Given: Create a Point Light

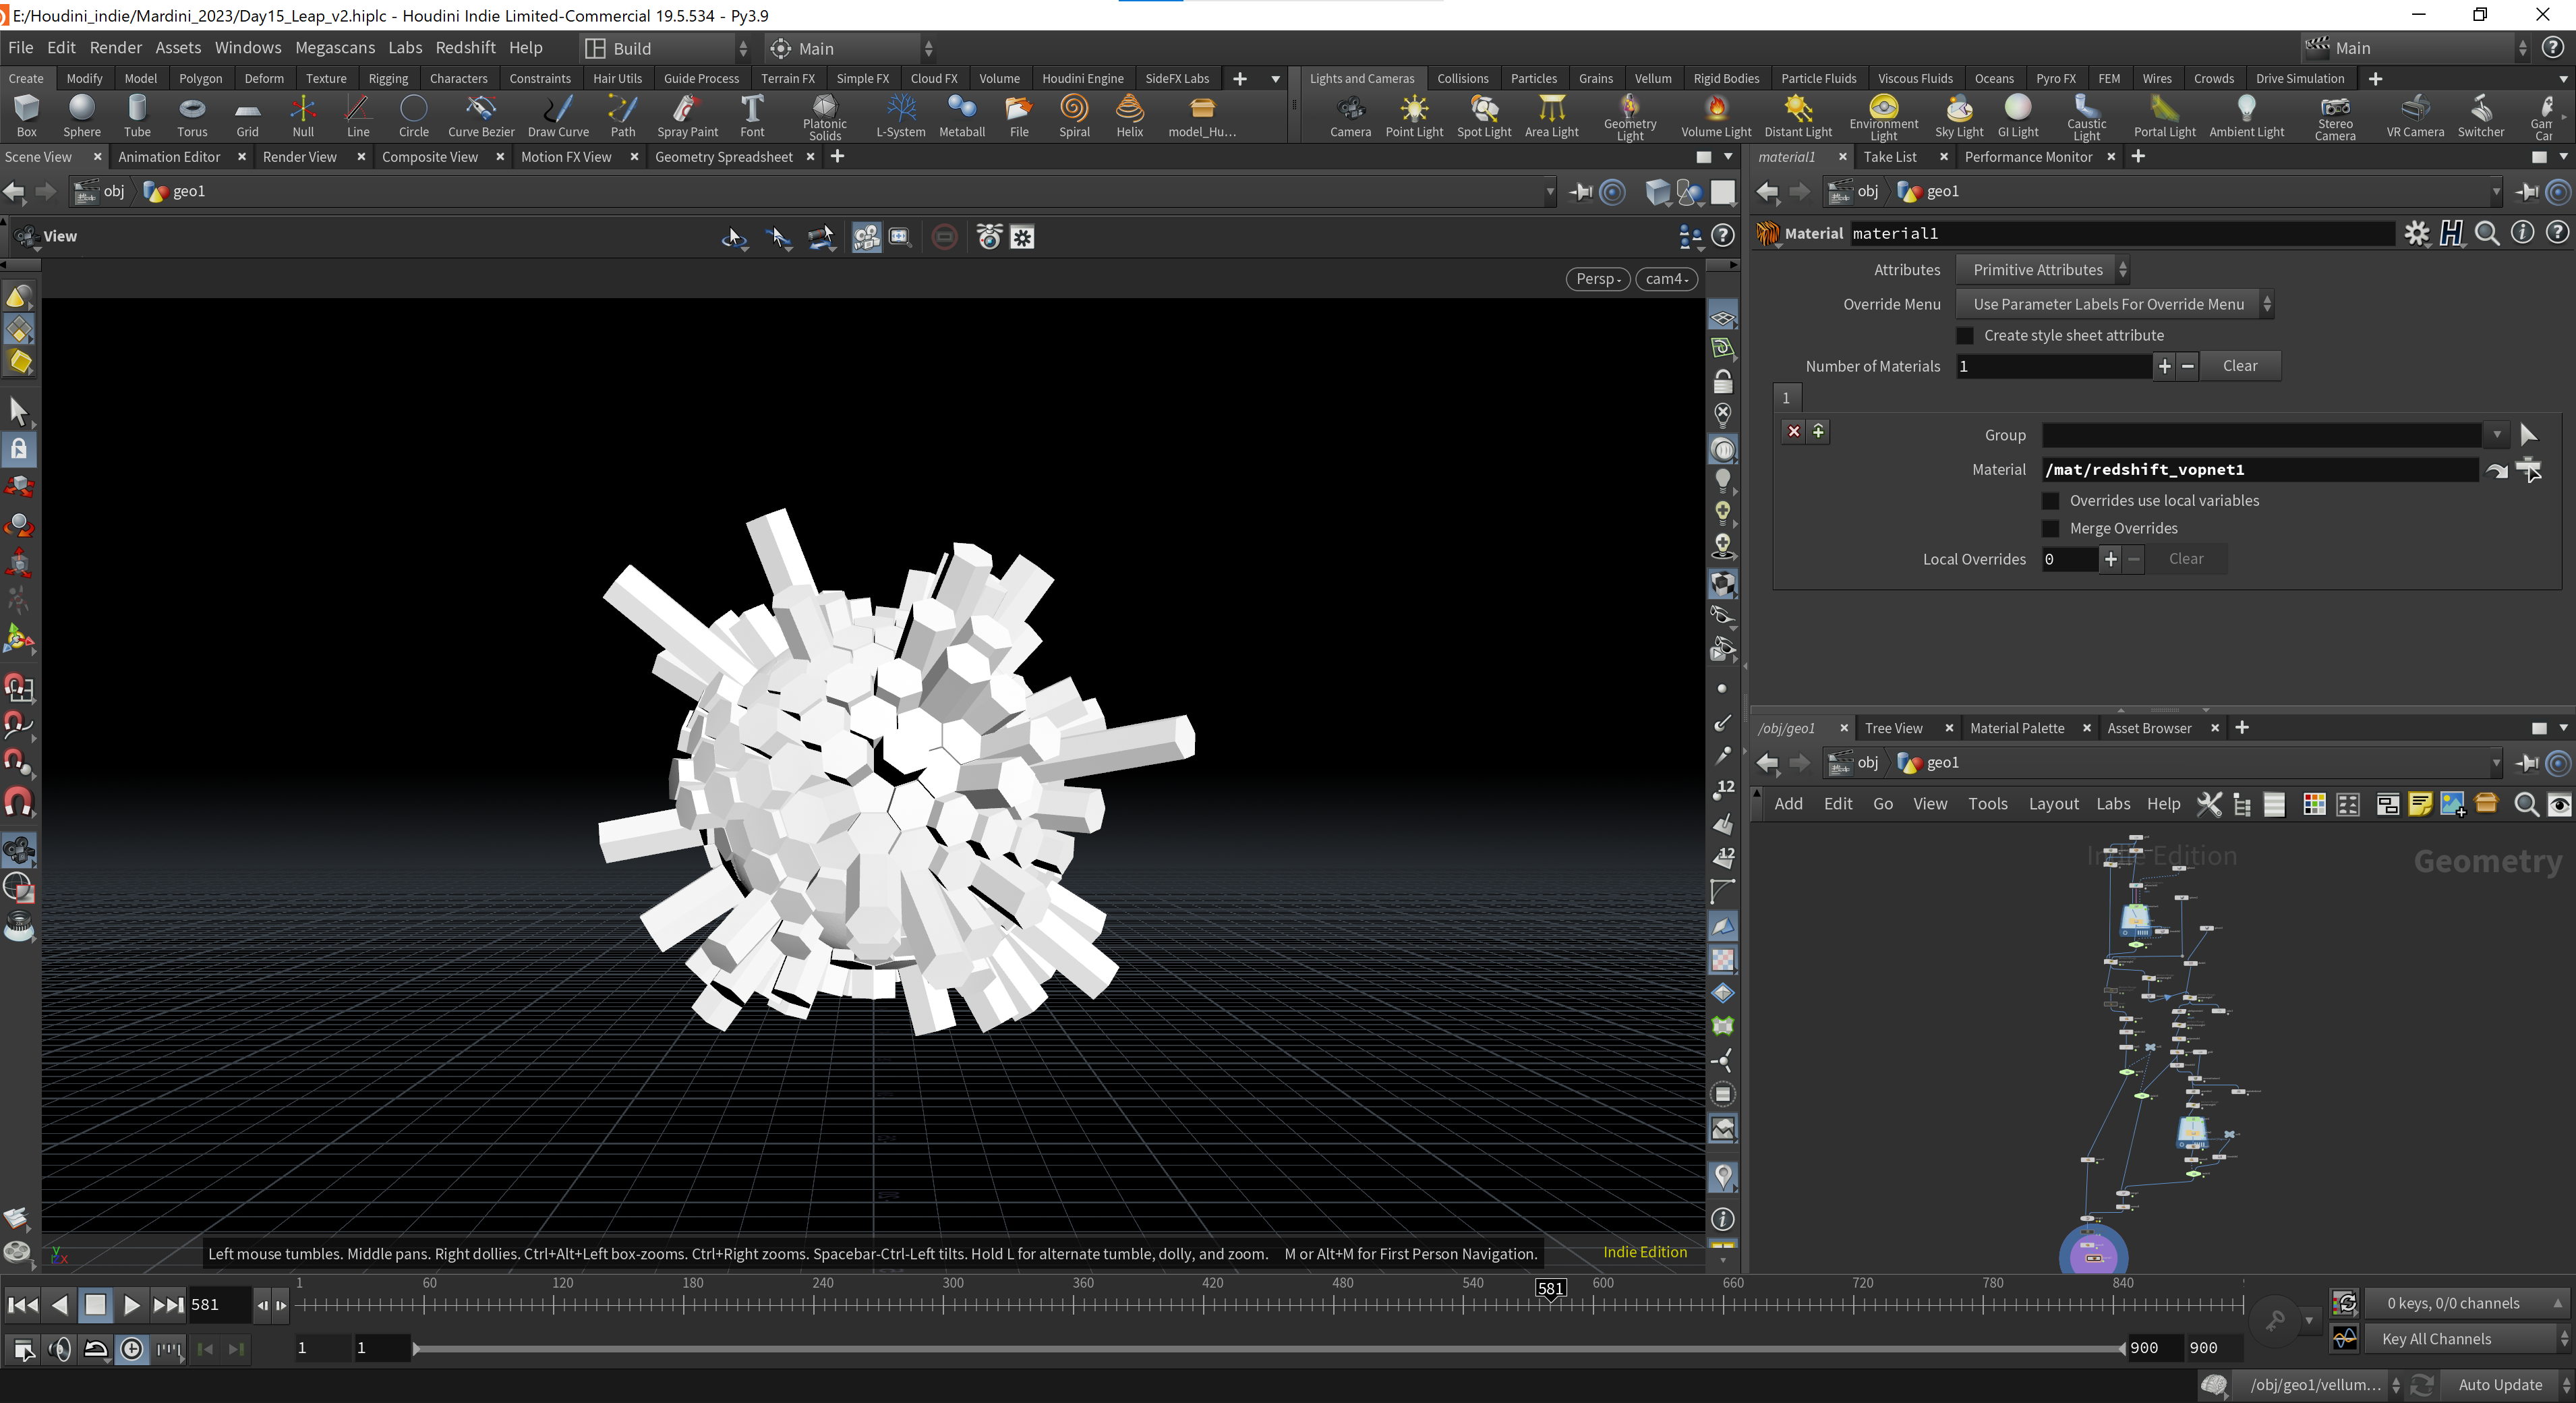Looking at the screenshot, I should click(1414, 116).
